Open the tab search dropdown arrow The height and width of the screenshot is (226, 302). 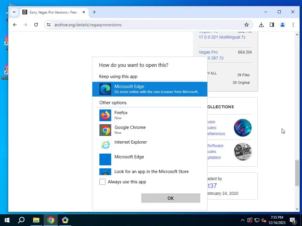tap(14, 12)
